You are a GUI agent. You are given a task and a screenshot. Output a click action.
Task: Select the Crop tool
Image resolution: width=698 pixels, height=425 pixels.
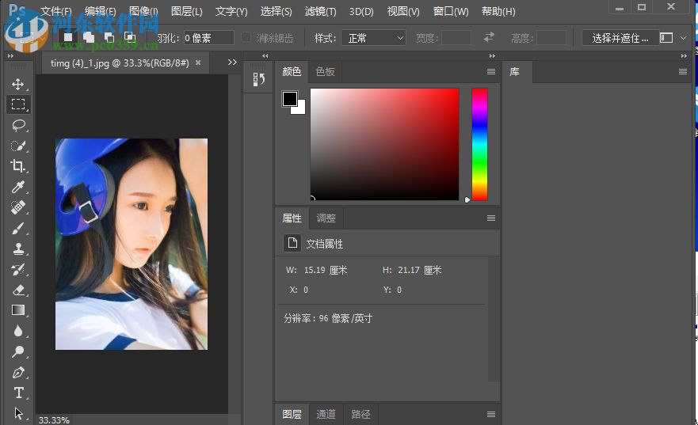pyautogui.click(x=17, y=166)
